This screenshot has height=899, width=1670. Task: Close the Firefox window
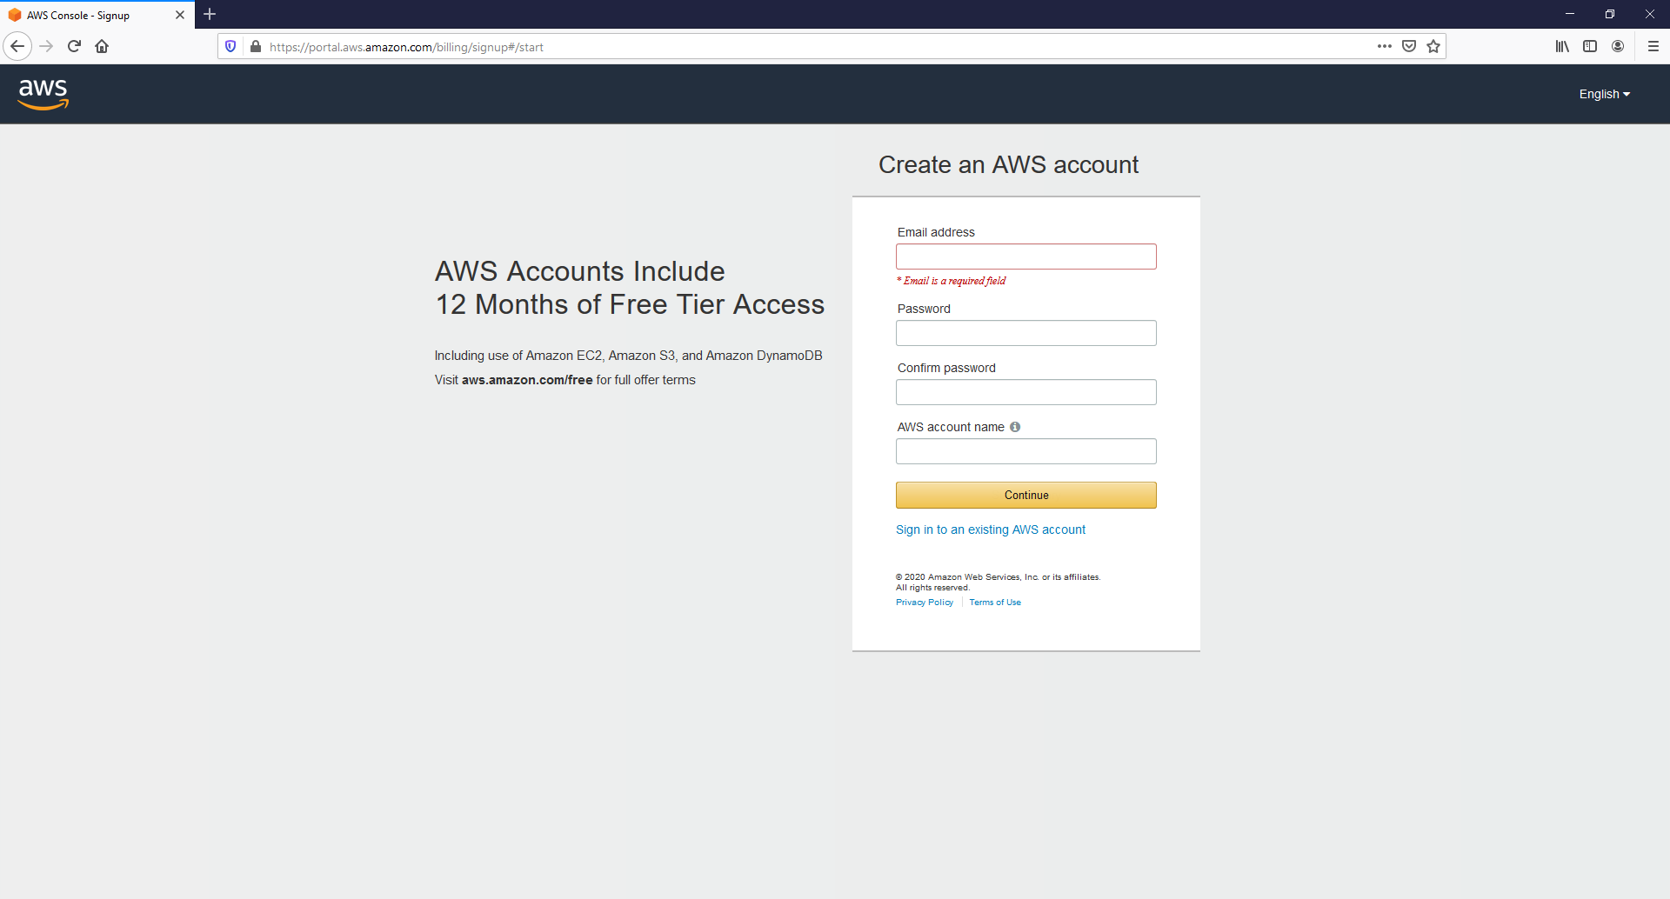(1650, 14)
